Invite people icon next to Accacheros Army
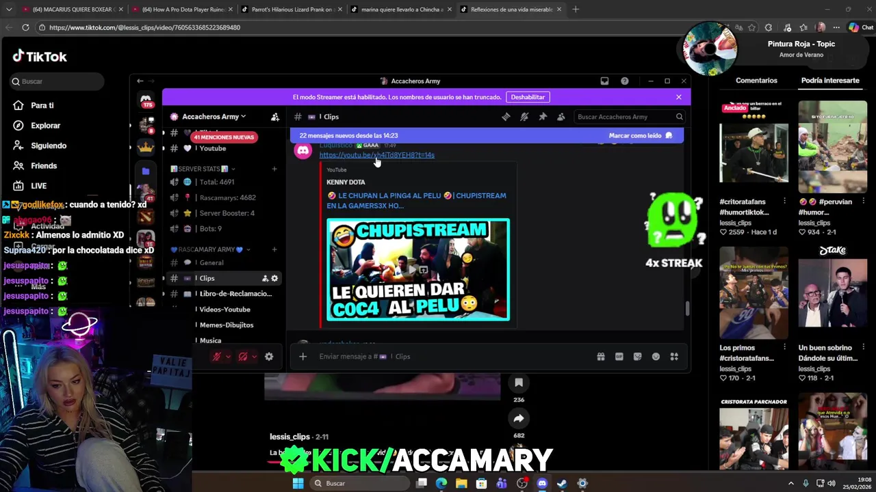Image resolution: width=876 pixels, height=492 pixels. [x=275, y=117]
